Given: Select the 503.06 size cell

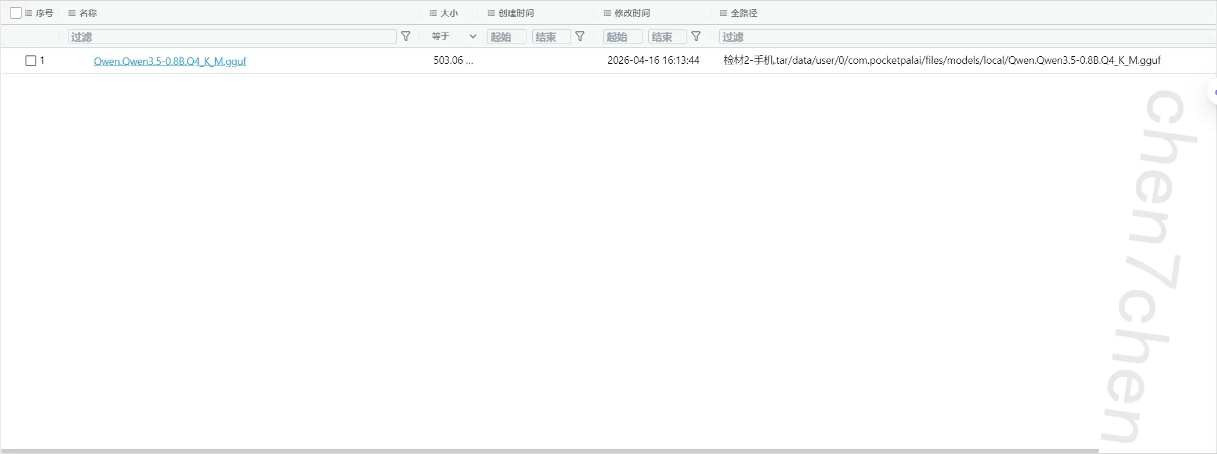Looking at the screenshot, I should 453,60.
